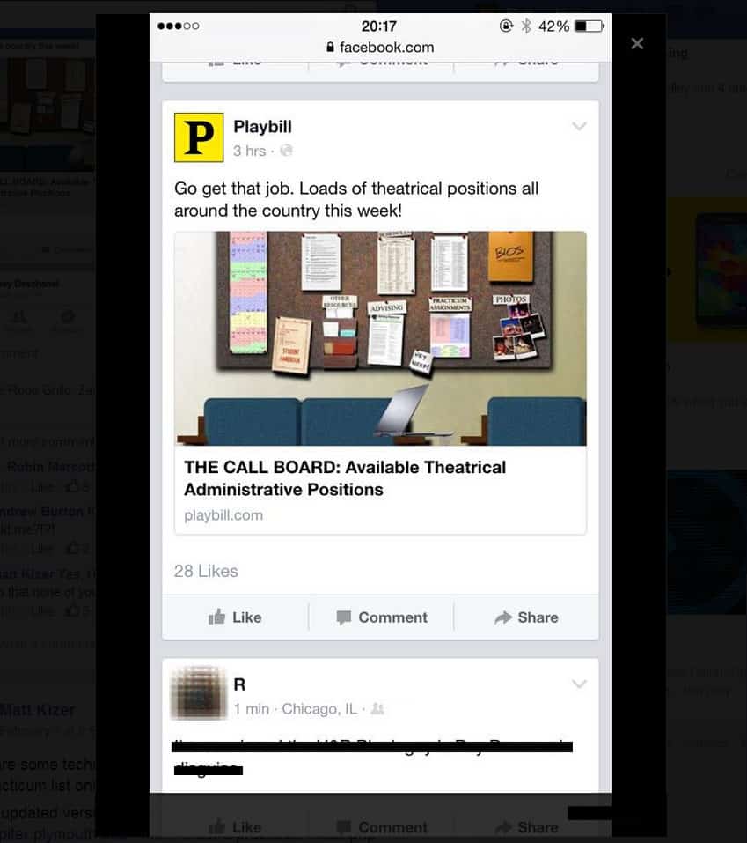The width and height of the screenshot is (747, 843).
Task: Open THE CALL BOARD article headline
Action: [x=345, y=478]
